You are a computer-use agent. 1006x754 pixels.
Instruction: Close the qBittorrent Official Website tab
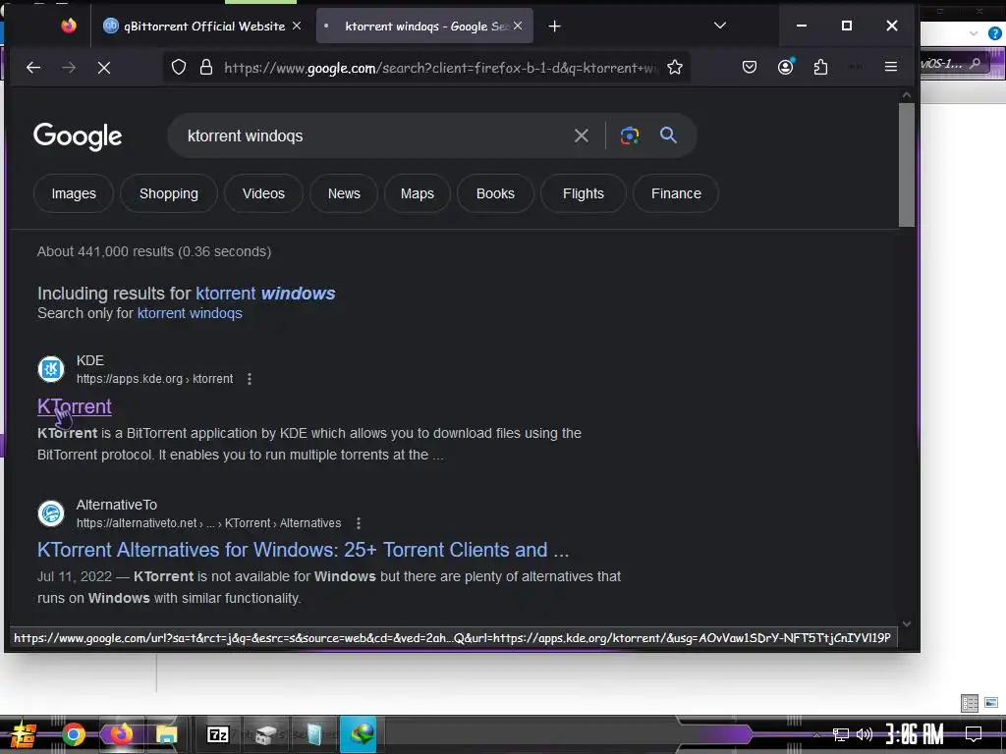click(297, 26)
